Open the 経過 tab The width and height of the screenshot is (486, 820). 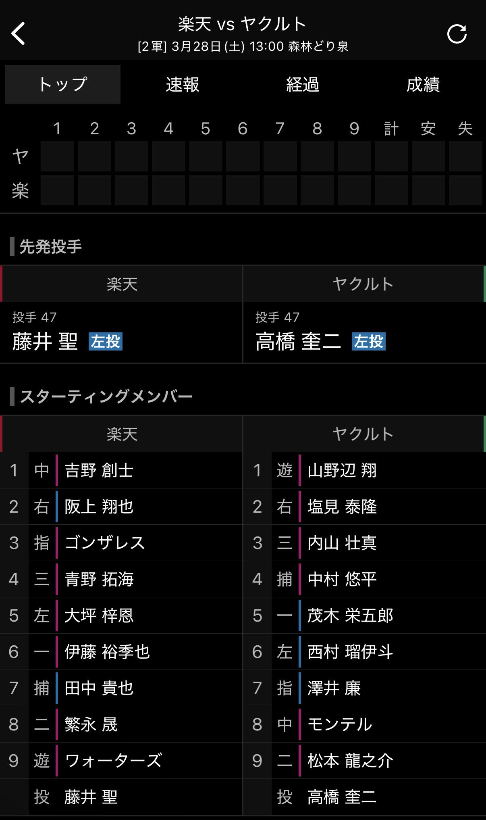click(303, 84)
